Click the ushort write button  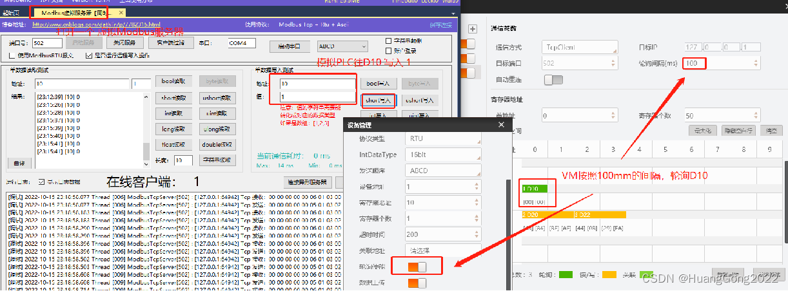(420, 100)
